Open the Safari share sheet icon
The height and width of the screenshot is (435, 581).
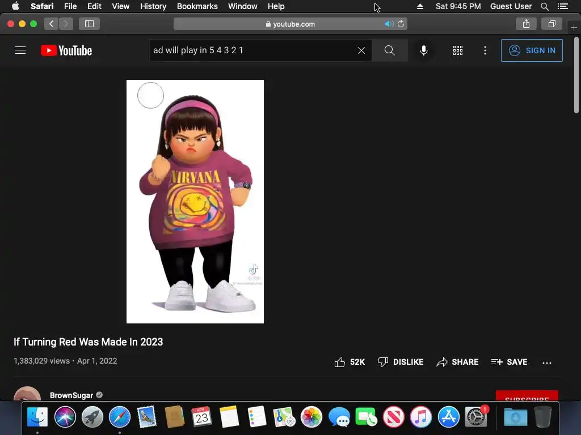coord(526,24)
